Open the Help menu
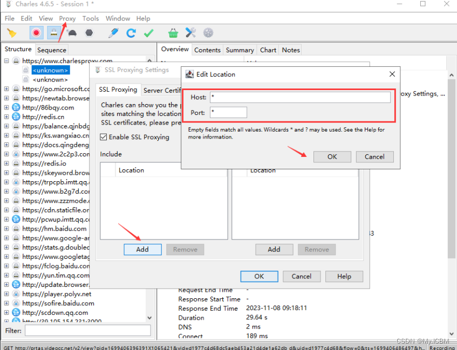457x350 pixels. (143, 18)
